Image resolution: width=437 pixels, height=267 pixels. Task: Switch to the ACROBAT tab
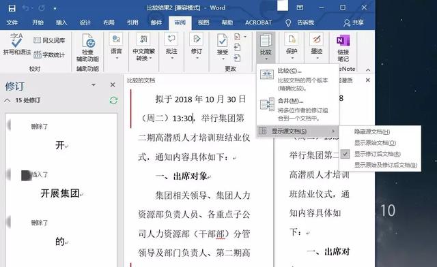[x=258, y=22]
